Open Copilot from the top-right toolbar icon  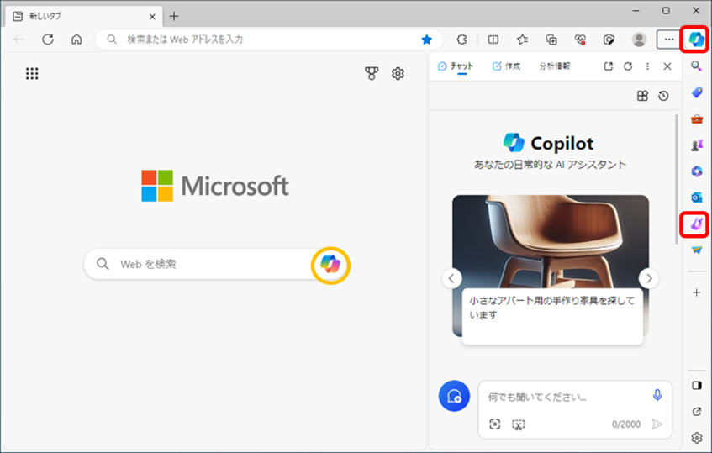click(696, 40)
